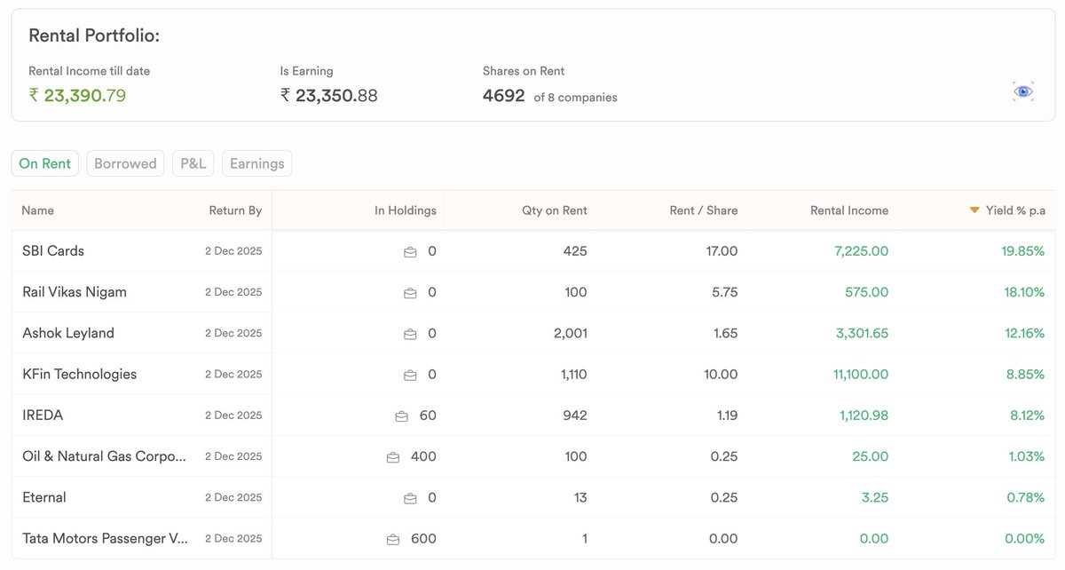
Task: Click Ashok Leyland quantity on rent 2,001
Action: click(570, 333)
